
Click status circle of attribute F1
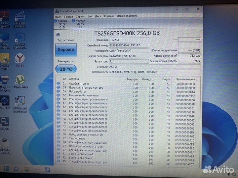point(58,154)
